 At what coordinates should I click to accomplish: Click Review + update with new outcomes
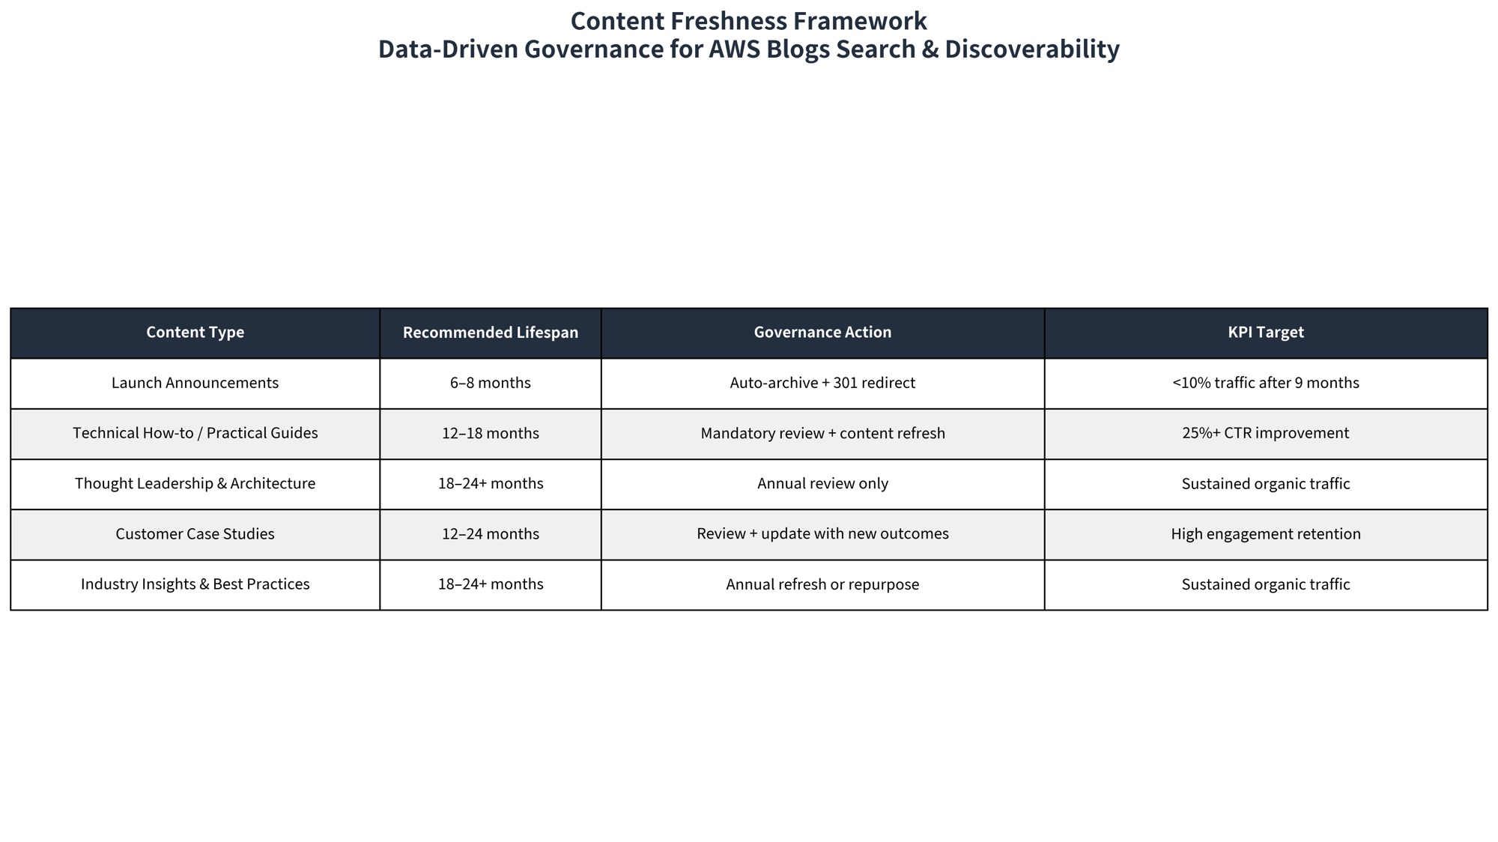pos(822,534)
